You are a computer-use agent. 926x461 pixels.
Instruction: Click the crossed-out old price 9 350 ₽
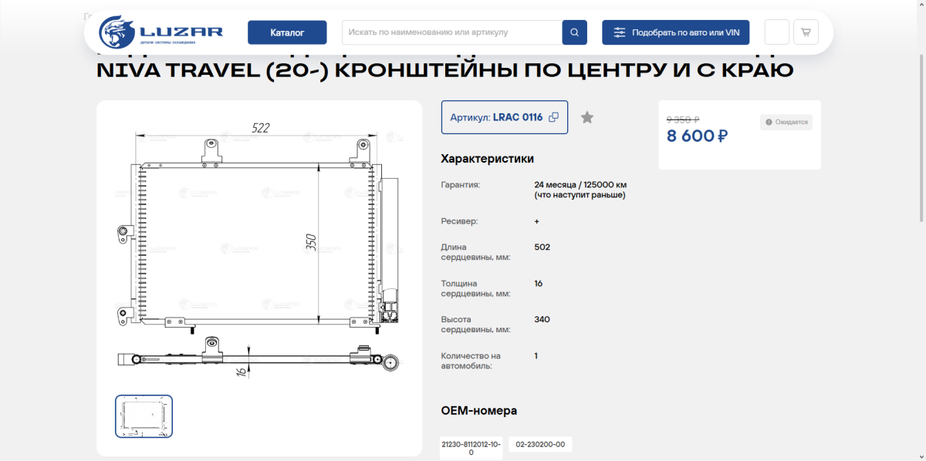point(683,119)
